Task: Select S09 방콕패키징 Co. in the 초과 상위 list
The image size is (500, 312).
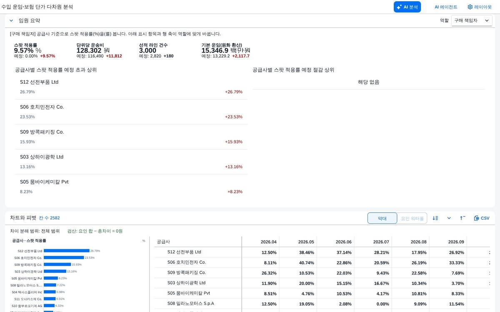Action: (x=131, y=137)
